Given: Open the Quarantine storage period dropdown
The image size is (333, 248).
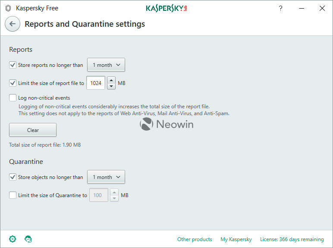Looking at the screenshot, I should coord(106,177).
